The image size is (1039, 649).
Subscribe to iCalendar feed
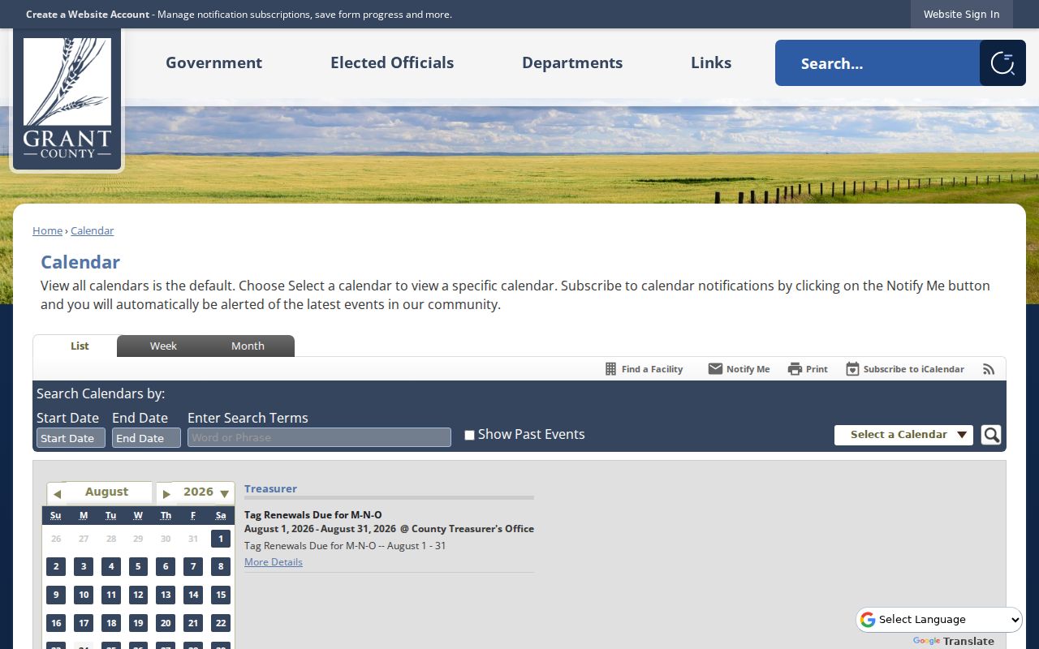point(905,369)
